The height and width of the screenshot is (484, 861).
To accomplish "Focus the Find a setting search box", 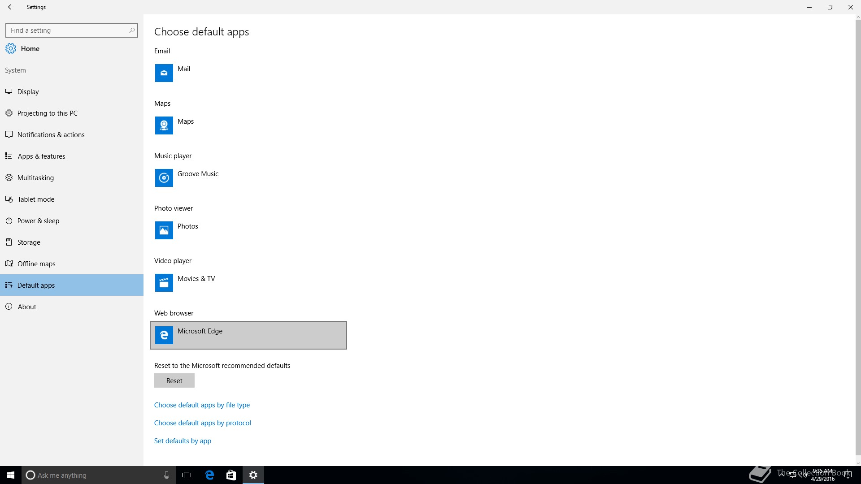I will coord(72,30).
